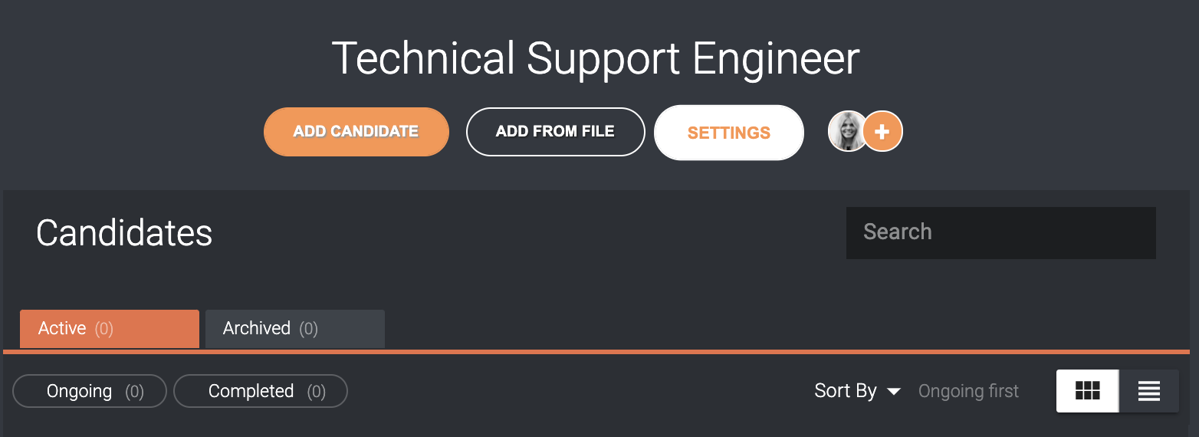The image size is (1199, 437).
Task: Switch to the Archived tab
Action: click(295, 329)
